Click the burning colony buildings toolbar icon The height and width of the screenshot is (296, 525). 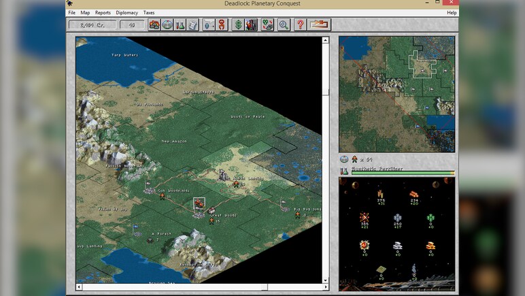tap(154, 24)
